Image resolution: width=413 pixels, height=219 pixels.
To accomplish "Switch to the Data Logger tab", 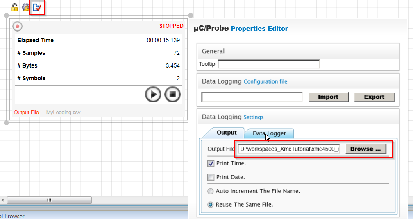I will (x=269, y=133).
